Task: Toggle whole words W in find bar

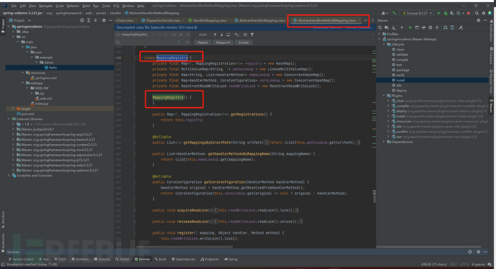Action: pos(181,34)
